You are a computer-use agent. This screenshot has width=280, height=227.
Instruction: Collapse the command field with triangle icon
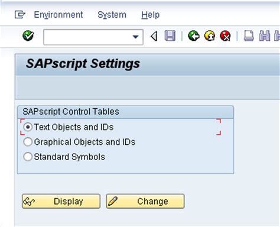point(154,37)
